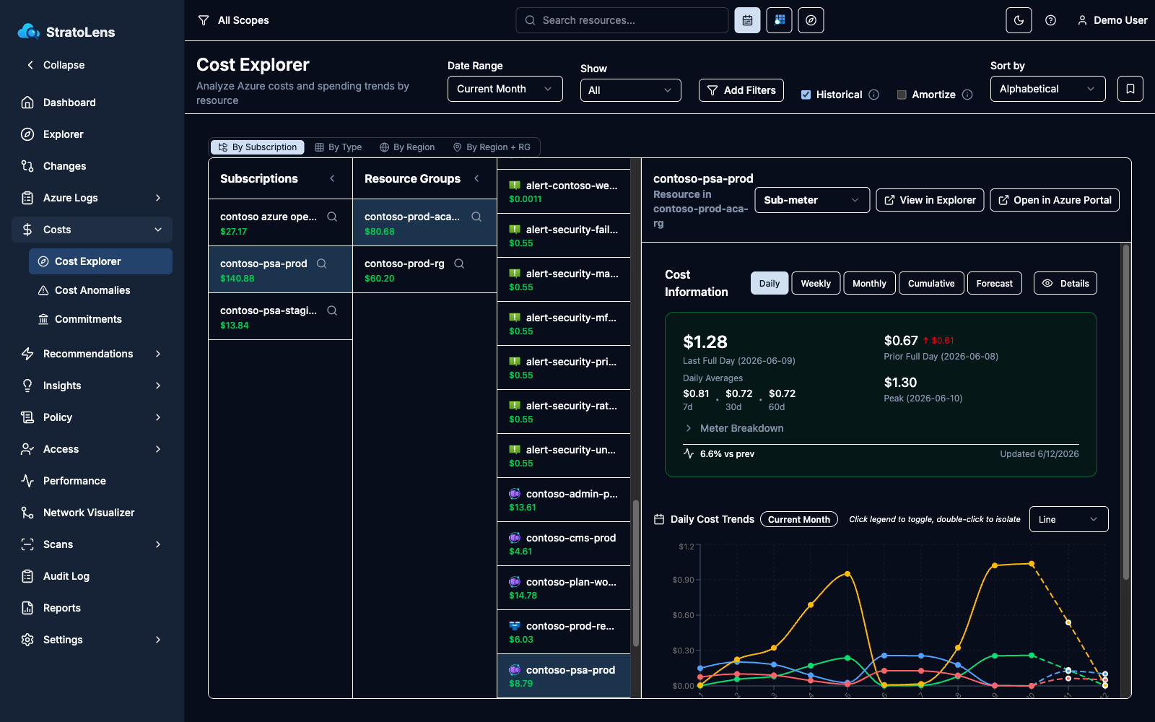Expand the Settings sidebar section
This screenshot has height=722, width=1155.
pyautogui.click(x=92, y=640)
